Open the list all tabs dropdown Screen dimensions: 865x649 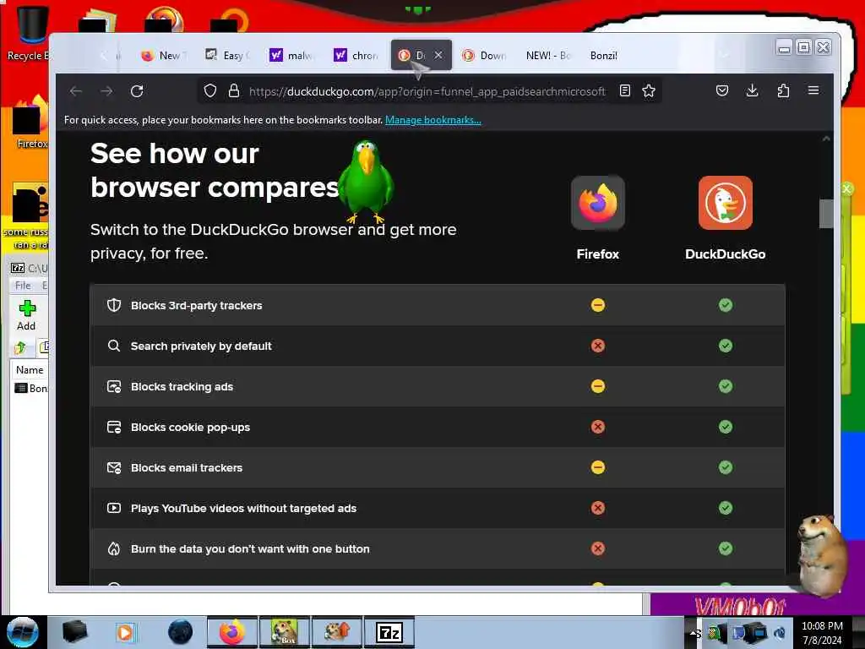tap(724, 54)
